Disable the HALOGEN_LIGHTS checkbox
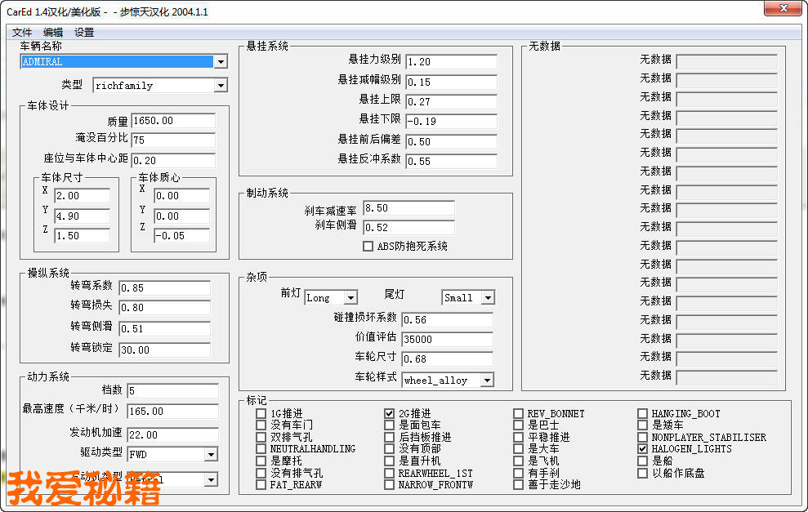808x512 pixels. pyautogui.click(x=643, y=449)
